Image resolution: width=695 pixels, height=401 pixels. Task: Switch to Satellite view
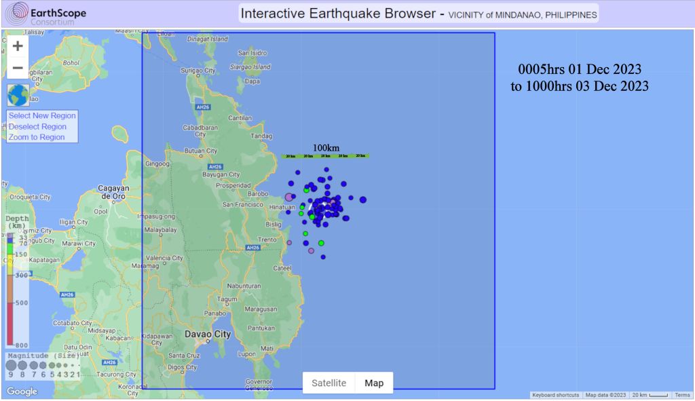tap(328, 383)
